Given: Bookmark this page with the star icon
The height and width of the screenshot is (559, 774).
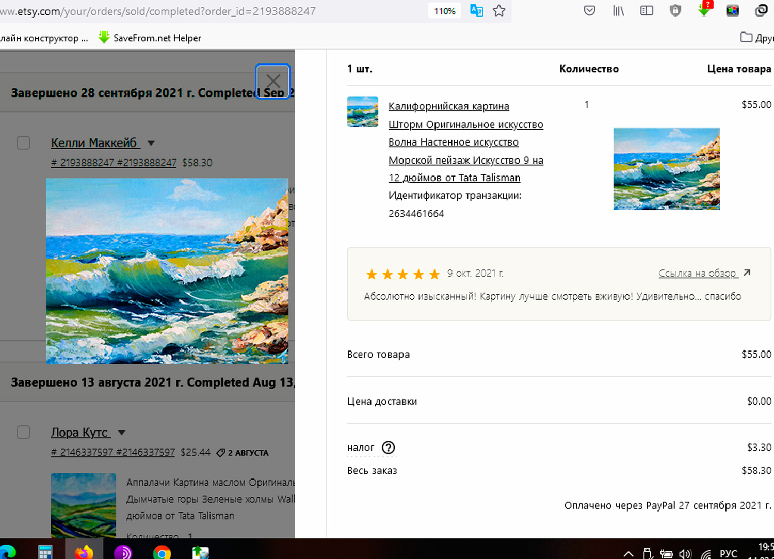Looking at the screenshot, I should (499, 11).
